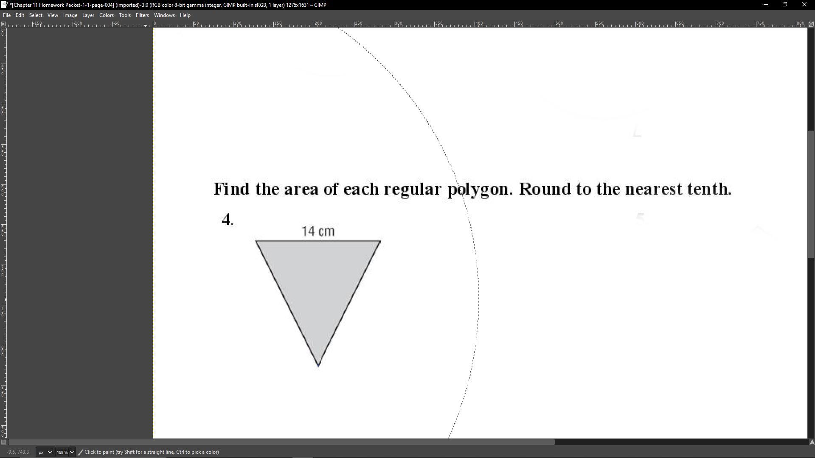Viewport: 815px width, 458px height.
Task: Click the GIMP application icon in the title bar
Action: tap(4, 5)
